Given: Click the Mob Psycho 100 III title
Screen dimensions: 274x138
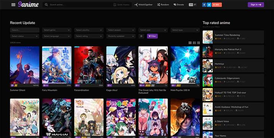Looking at the screenshot, I should [180, 90].
